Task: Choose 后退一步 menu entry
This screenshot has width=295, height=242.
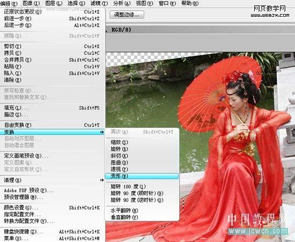Action: pos(52,25)
